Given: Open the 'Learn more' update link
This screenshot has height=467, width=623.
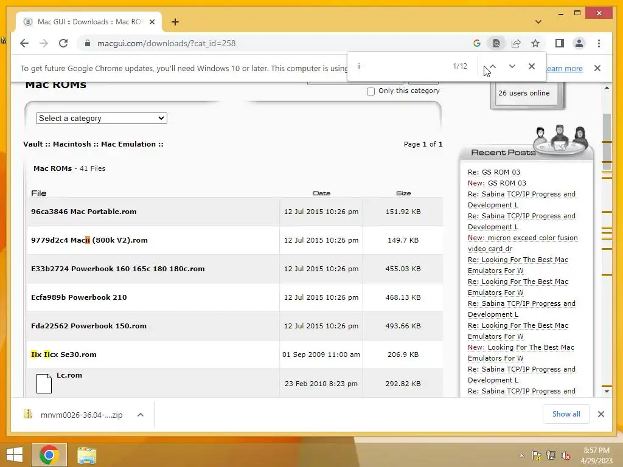Looking at the screenshot, I should coord(564,68).
